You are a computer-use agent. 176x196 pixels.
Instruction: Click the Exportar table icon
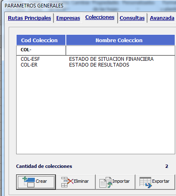pos(145,182)
